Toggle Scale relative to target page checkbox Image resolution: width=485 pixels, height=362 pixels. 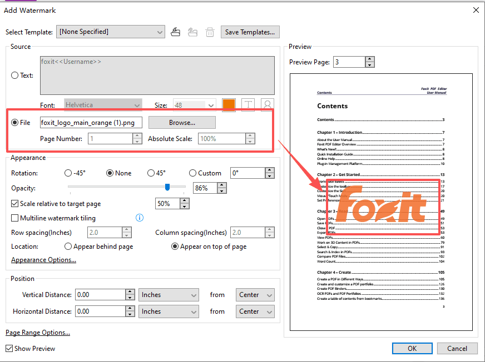14,204
